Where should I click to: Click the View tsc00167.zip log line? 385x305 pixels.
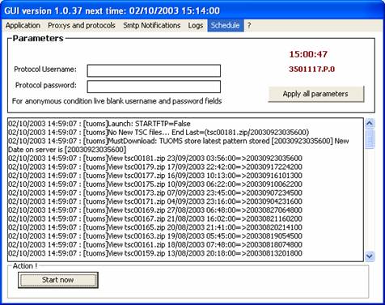155,218
